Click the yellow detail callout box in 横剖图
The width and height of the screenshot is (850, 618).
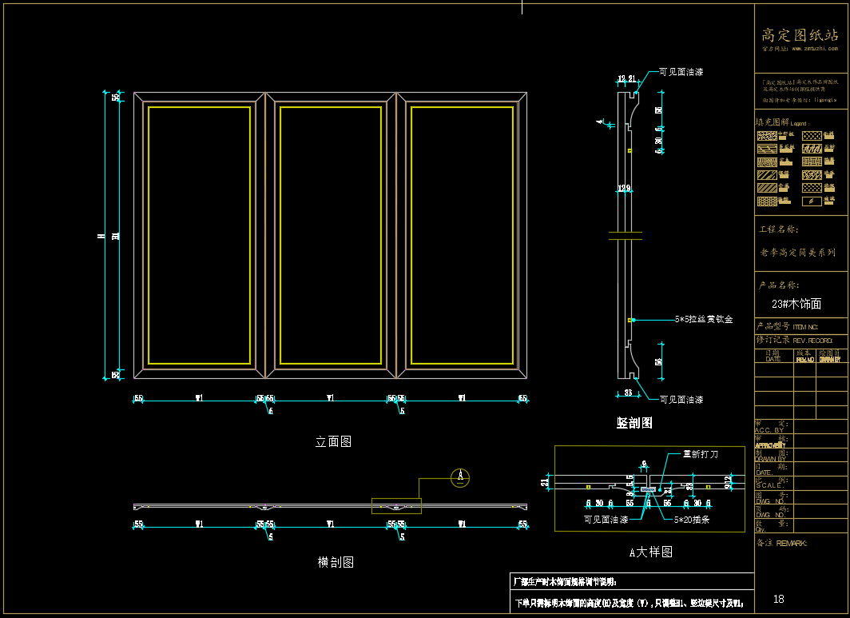396,506
